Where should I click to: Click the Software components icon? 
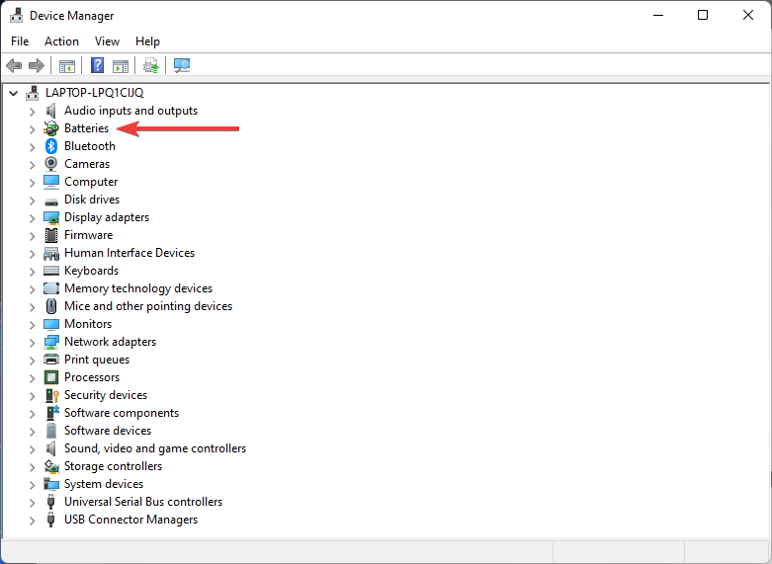pyautogui.click(x=52, y=413)
